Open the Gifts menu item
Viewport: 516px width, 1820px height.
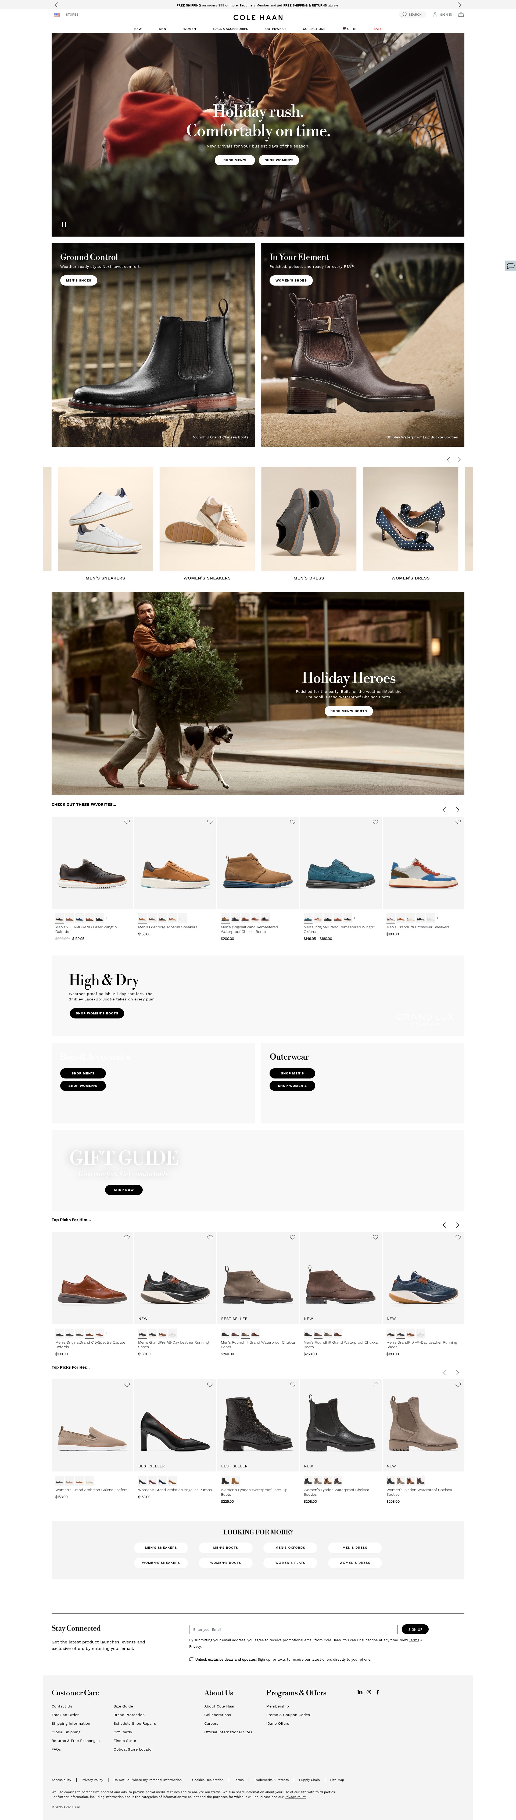(x=349, y=29)
